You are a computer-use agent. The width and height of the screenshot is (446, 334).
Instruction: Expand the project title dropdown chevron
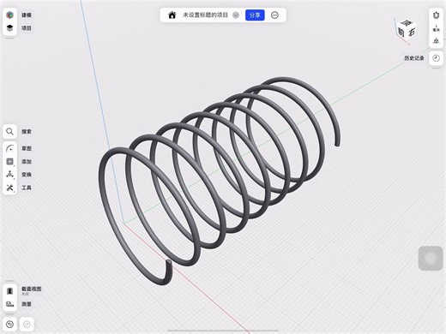(x=236, y=15)
